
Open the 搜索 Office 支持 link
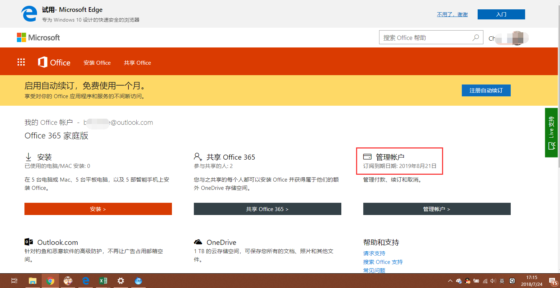[x=383, y=262]
